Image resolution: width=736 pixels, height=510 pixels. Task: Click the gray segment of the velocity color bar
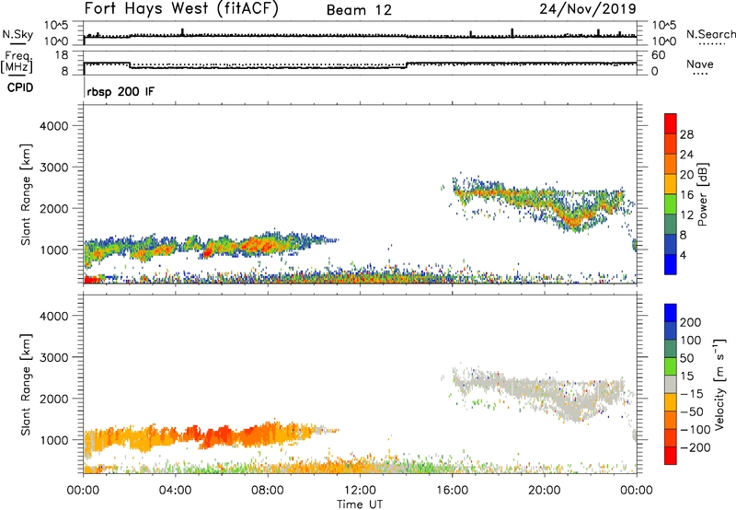pos(671,385)
